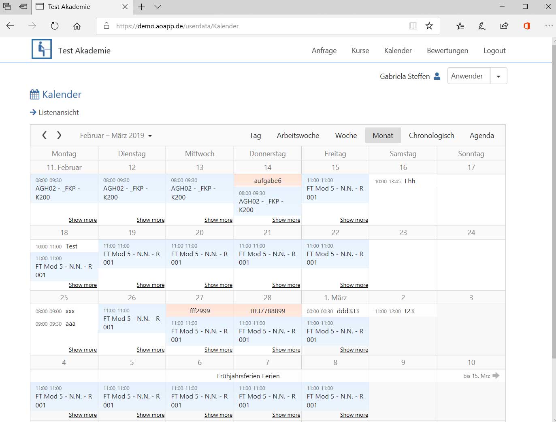This screenshot has height=422, width=556.
Task: Open browser settings ellipsis menu
Action: 549,26
